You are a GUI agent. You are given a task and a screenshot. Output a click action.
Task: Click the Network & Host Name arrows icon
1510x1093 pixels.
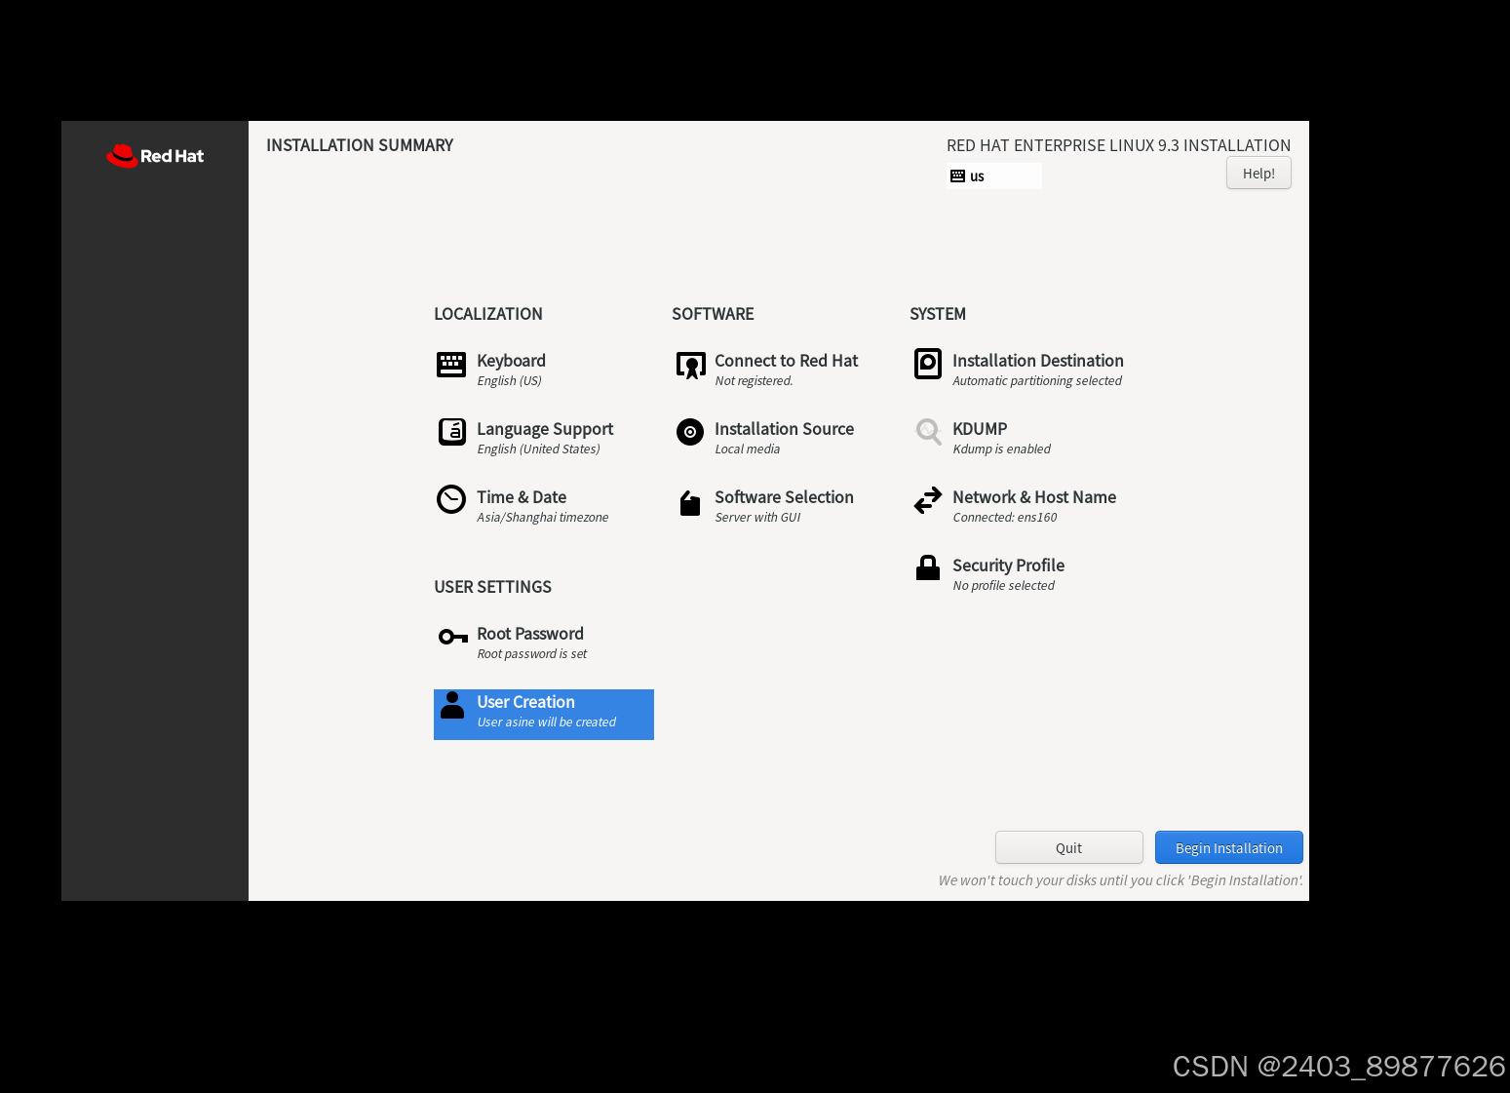click(x=928, y=500)
